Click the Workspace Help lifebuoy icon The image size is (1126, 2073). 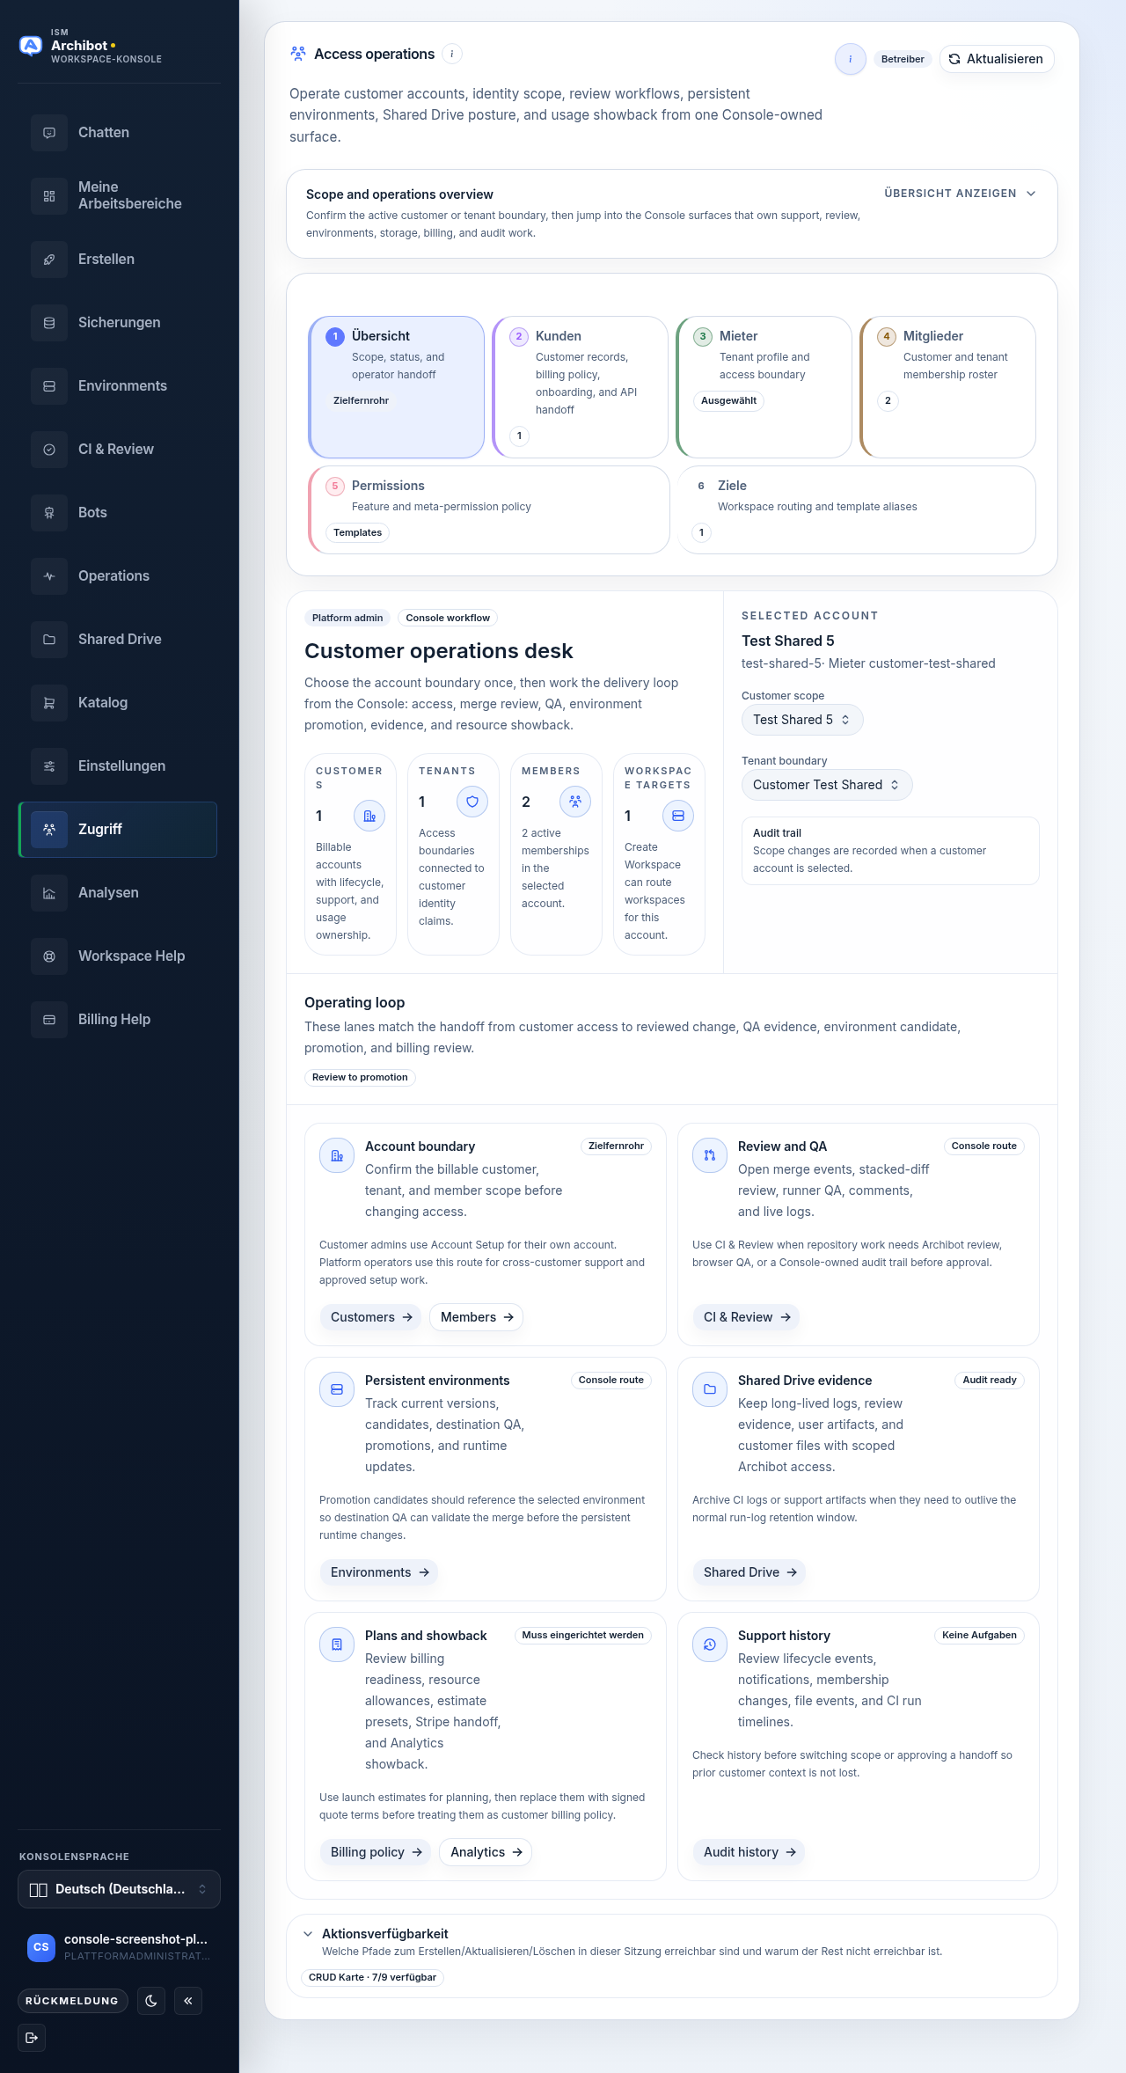(x=49, y=956)
